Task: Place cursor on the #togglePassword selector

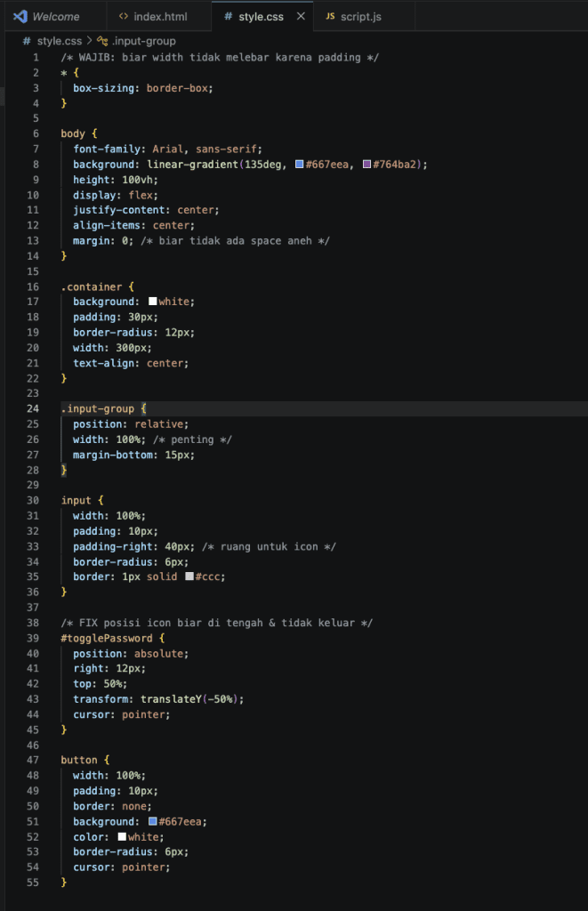Action: point(101,638)
